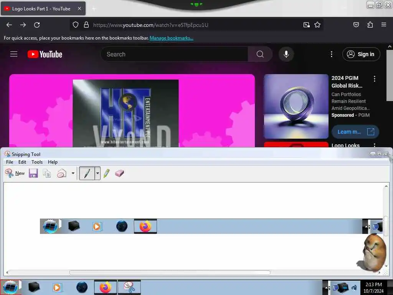This screenshot has width=393, height=295.
Task: Click the Learn more ad button
Action: [x=355, y=132]
